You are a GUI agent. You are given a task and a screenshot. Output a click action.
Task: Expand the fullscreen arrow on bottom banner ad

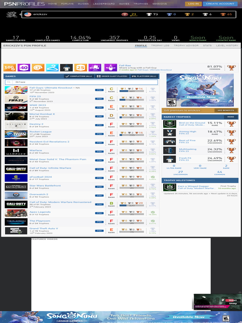218,314
